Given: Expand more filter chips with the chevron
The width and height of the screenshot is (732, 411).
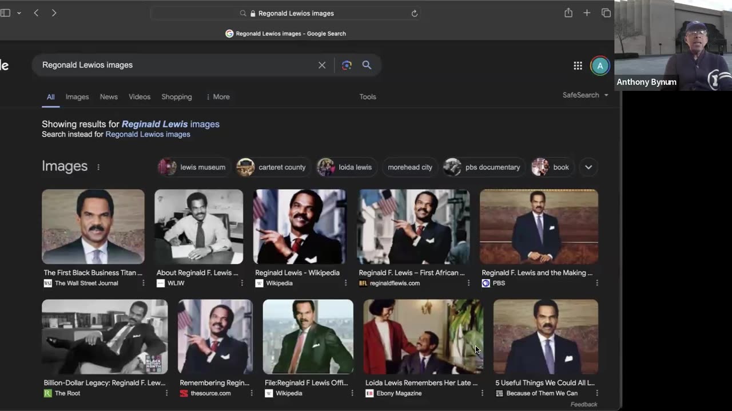Looking at the screenshot, I should (588, 167).
